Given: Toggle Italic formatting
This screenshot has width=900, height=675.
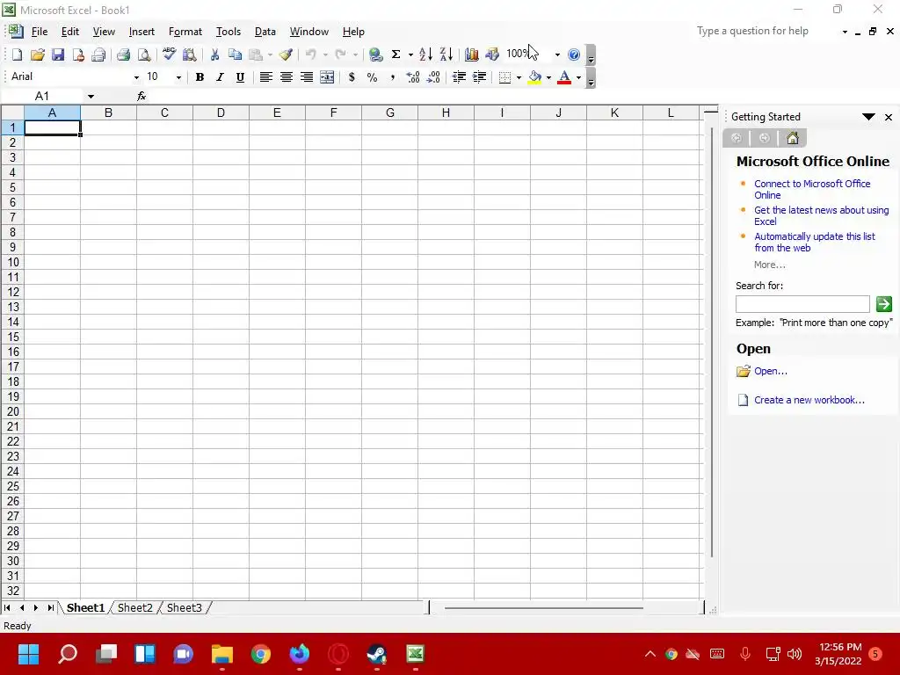Looking at the screenshot, I should pyautogui.click(x=220, y=77).
